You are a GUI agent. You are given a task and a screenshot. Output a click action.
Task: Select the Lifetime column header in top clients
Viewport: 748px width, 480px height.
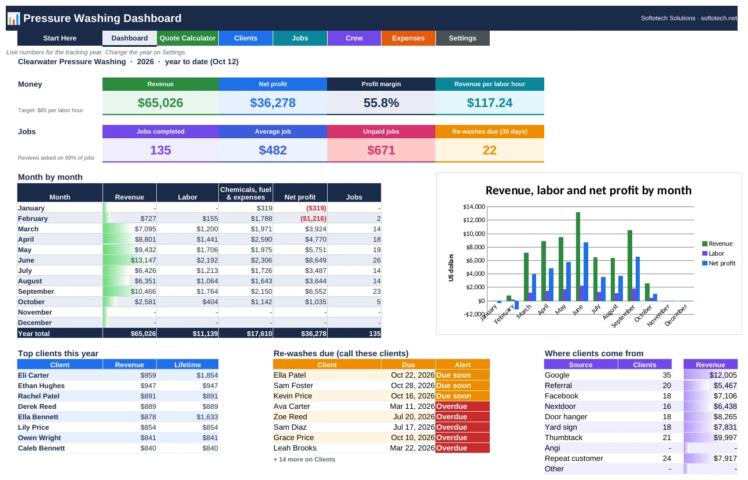tap(188, 365)
